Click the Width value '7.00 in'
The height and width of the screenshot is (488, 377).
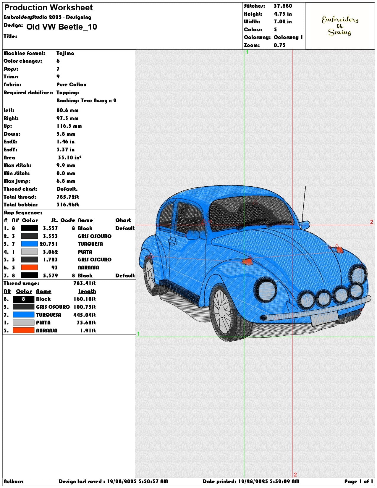(x=283, y=22)
